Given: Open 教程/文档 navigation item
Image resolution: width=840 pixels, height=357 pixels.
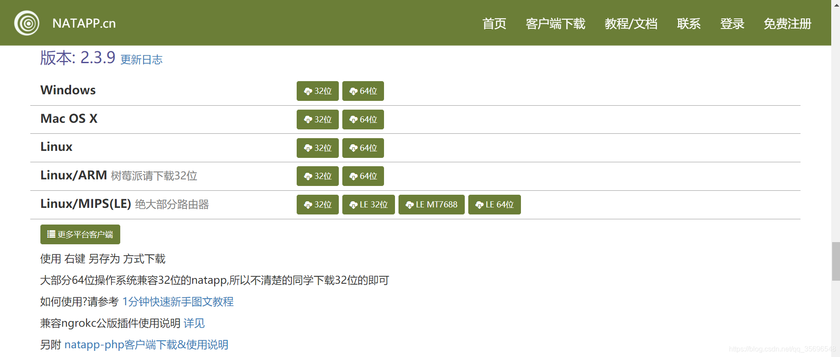Looking at the screenshot, I should (x=631, y=24).
